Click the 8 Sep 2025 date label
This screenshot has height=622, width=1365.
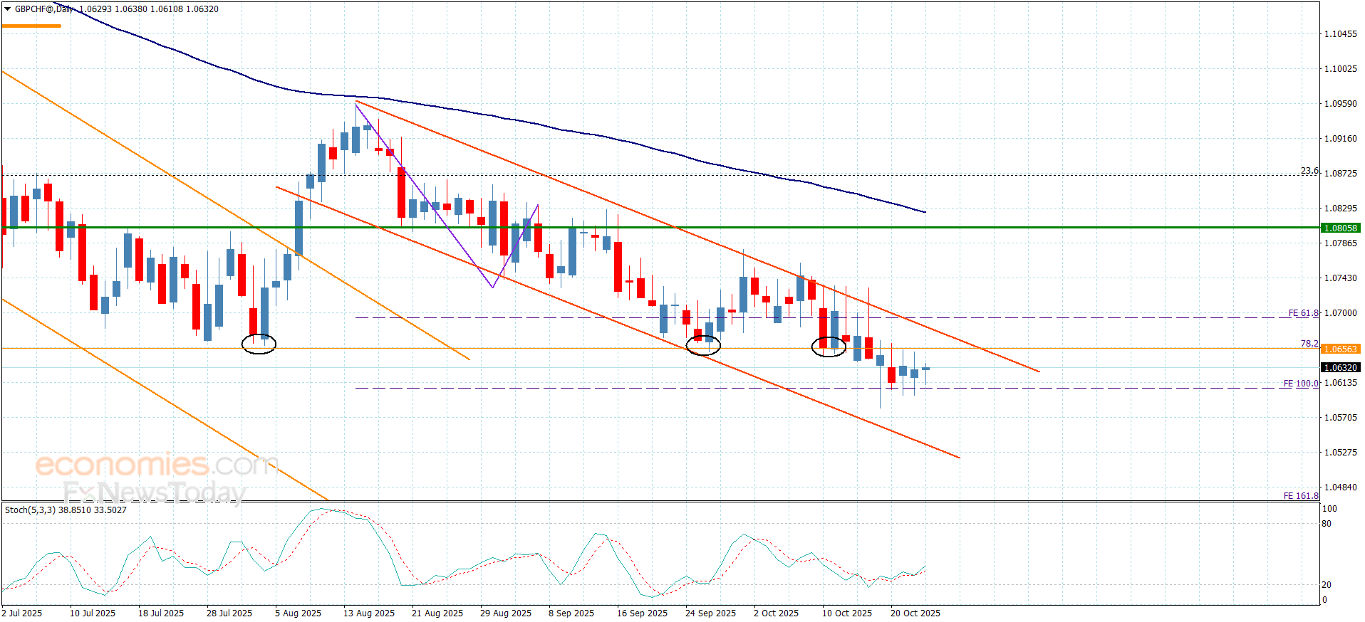coord(571,613)
